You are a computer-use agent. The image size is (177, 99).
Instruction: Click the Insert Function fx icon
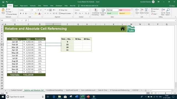click(x=26, y=20)
